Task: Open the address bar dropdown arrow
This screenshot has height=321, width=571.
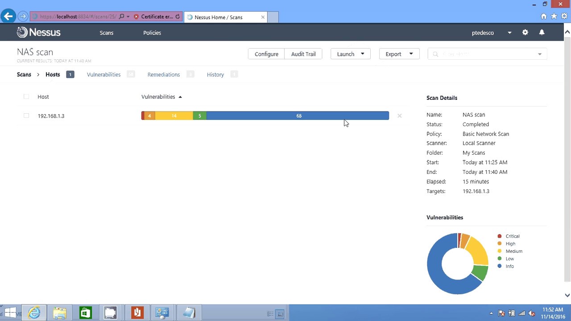Action: click(x=128, y=16)
